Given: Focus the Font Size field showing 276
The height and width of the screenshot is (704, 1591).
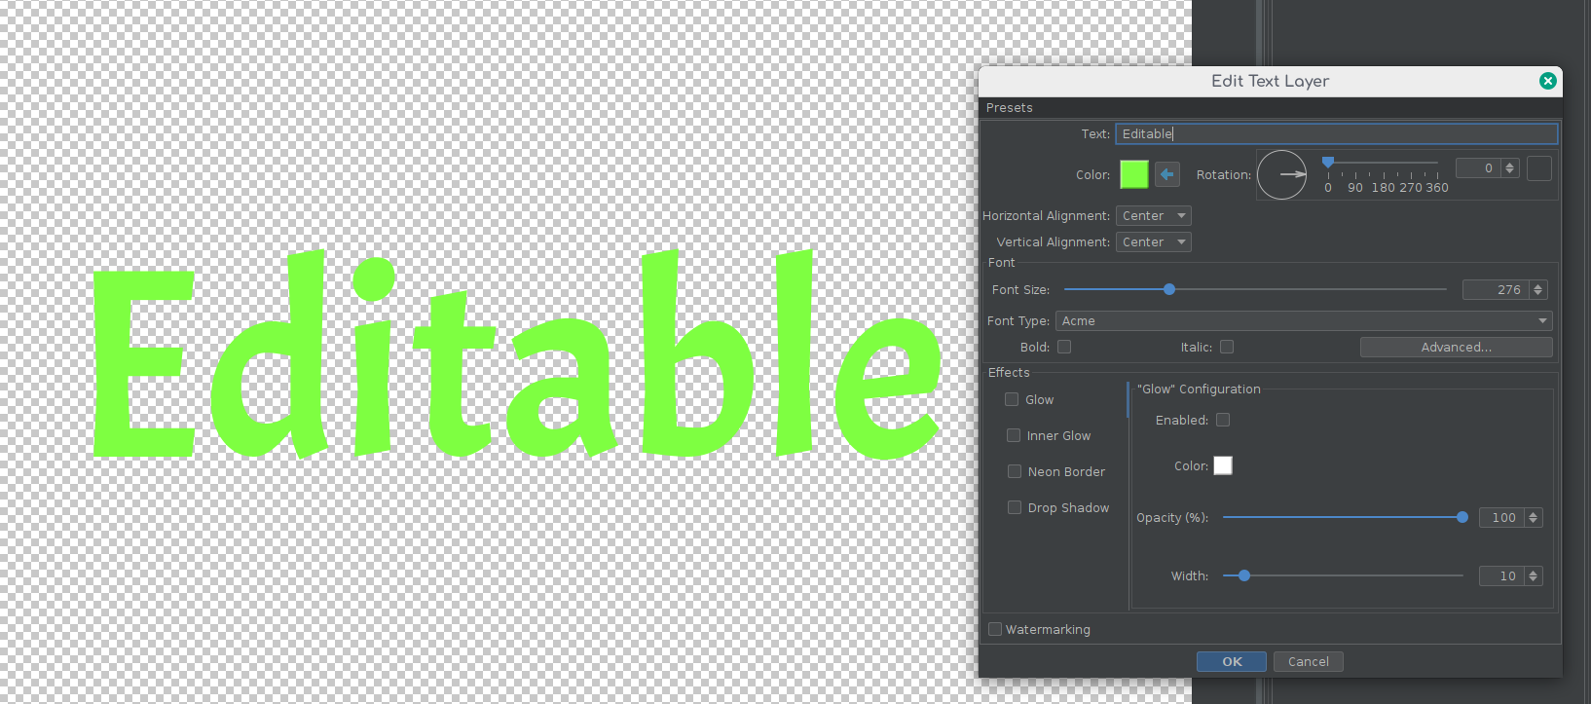Looking at the screenshot, I should (1496, 290).
